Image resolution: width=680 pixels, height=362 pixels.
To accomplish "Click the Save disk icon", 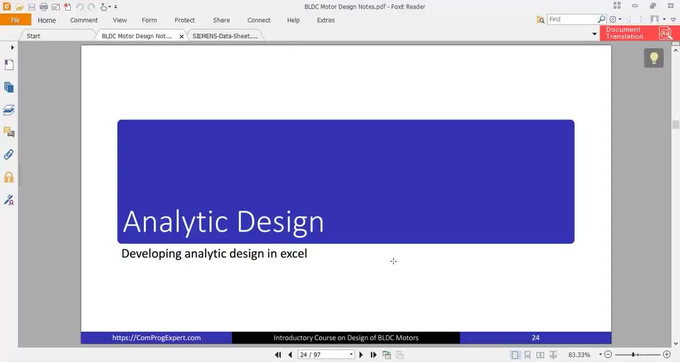I will [32, 7].
